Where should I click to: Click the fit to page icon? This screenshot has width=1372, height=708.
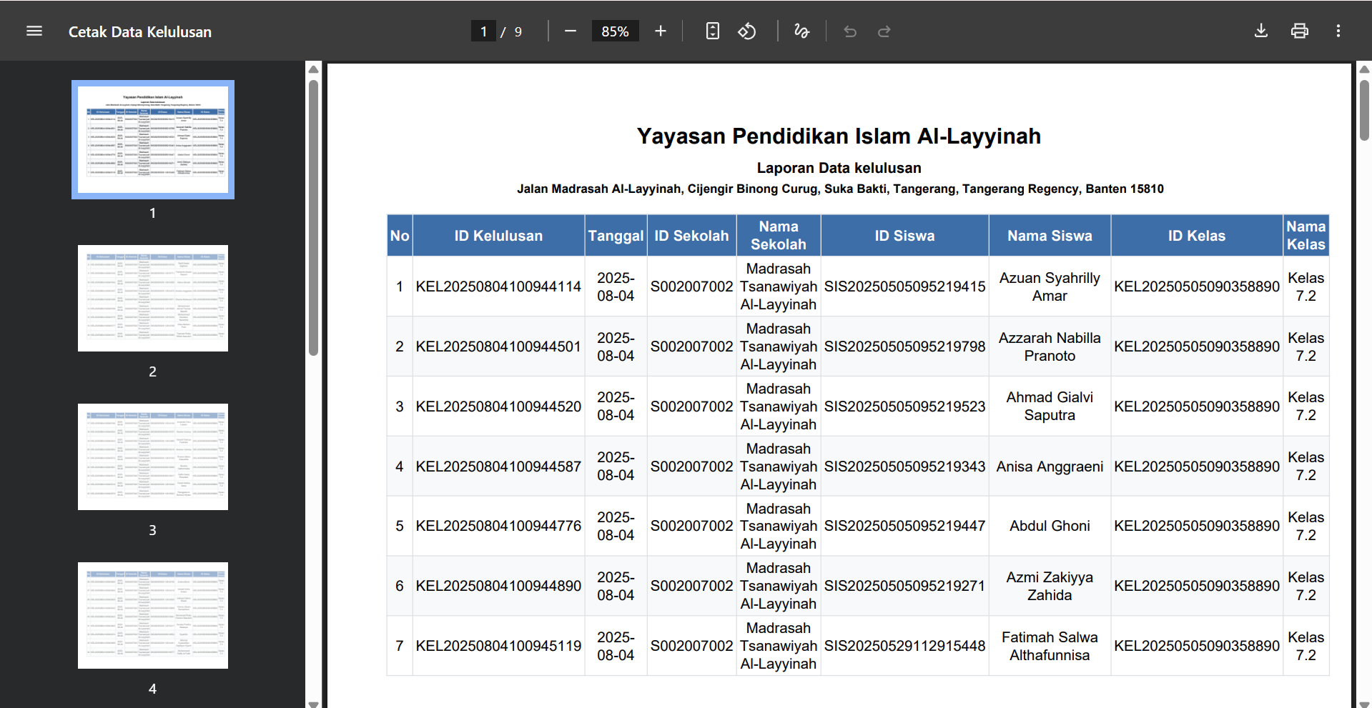[x=712, y=31]
